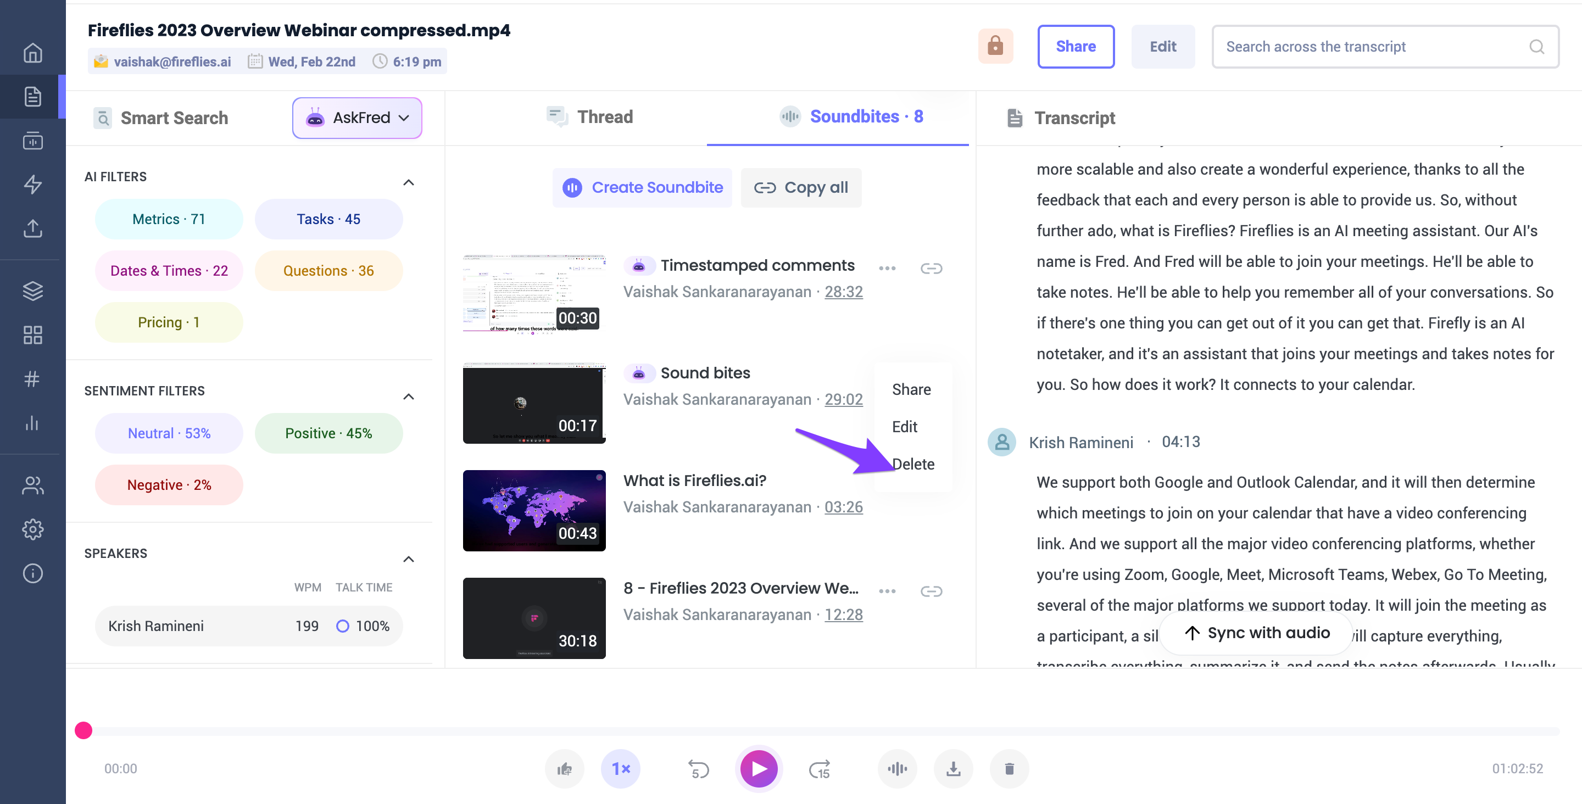Choose Share from the soundbite menu
This screenshot has width=1582, height=804.
click(x=911, y=389)
